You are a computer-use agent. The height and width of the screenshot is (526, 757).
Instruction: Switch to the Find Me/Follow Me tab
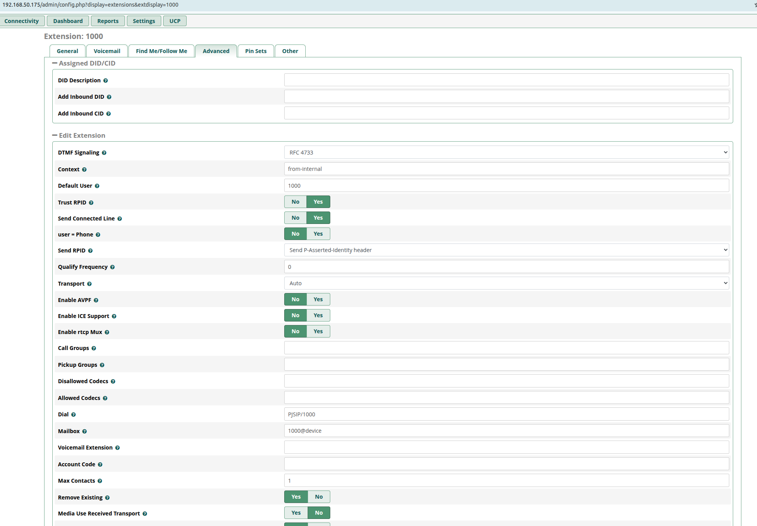162,51
